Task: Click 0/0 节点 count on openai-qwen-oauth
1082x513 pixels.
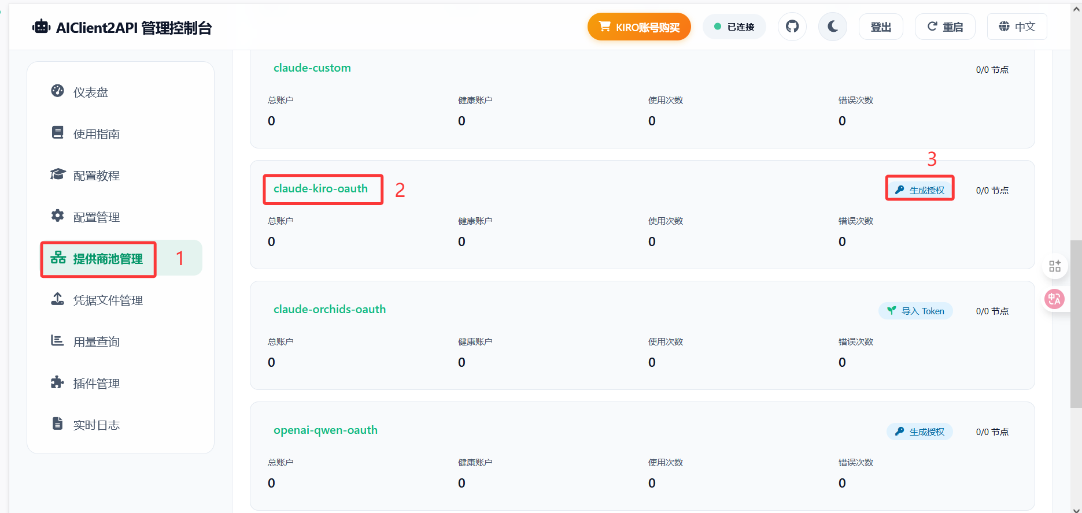Action: [x=992, y=432]
